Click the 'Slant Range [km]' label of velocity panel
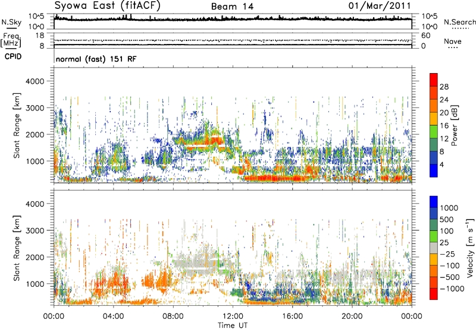476x329 pixels. pyautogui.click(x=17, y=248)
